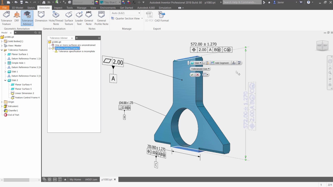Click the ViewCube in the viewport
333x187 pixels.
tap(323, 45)
